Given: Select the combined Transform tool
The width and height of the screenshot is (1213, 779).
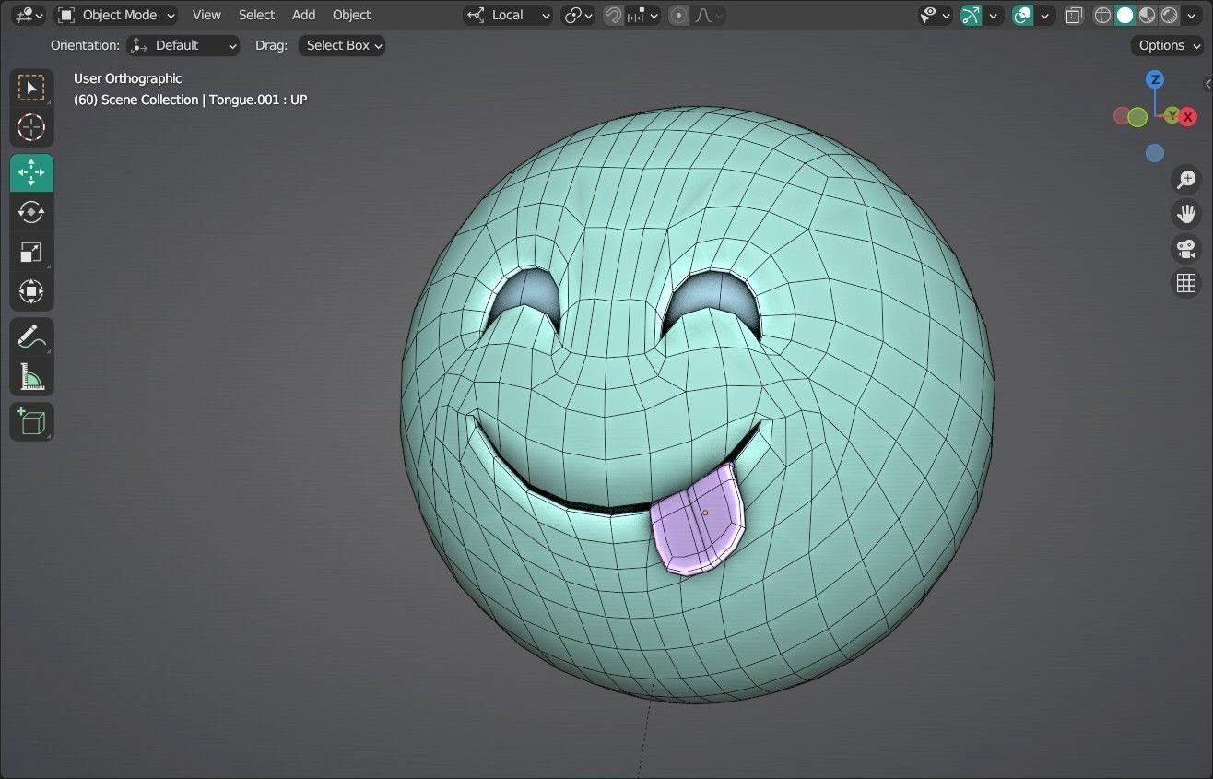Looking at the screenshot, I should (x=31, y=291).
